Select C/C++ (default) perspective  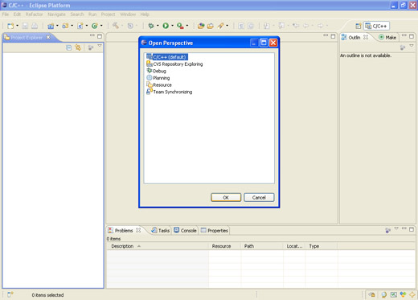pyautogui.click(x=167, y=57)
